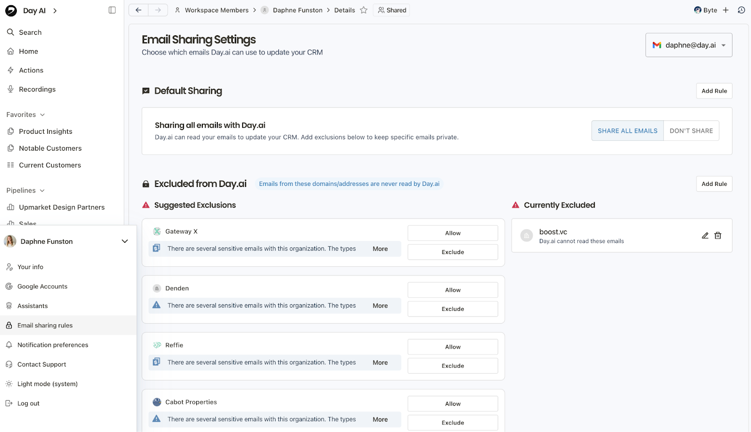Exclude emails from Reffie
The image size is (751, 432).
point(452,366)
